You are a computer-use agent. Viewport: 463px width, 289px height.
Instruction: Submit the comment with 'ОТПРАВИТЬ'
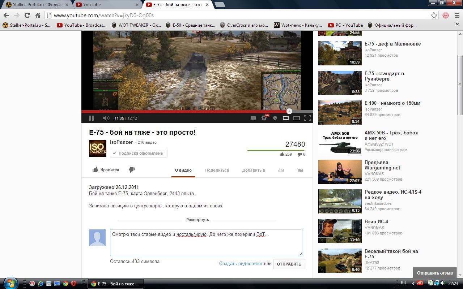[x=289, y=264]
